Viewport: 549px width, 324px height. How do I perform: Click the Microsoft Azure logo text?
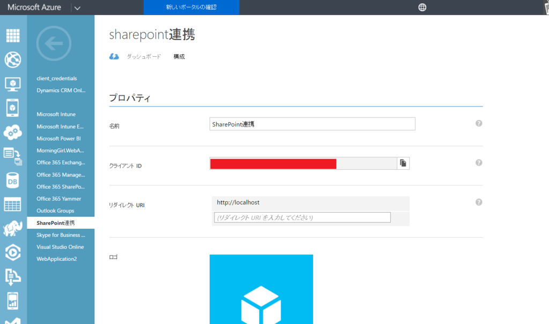pyautogui.click(x=34, y=7)
